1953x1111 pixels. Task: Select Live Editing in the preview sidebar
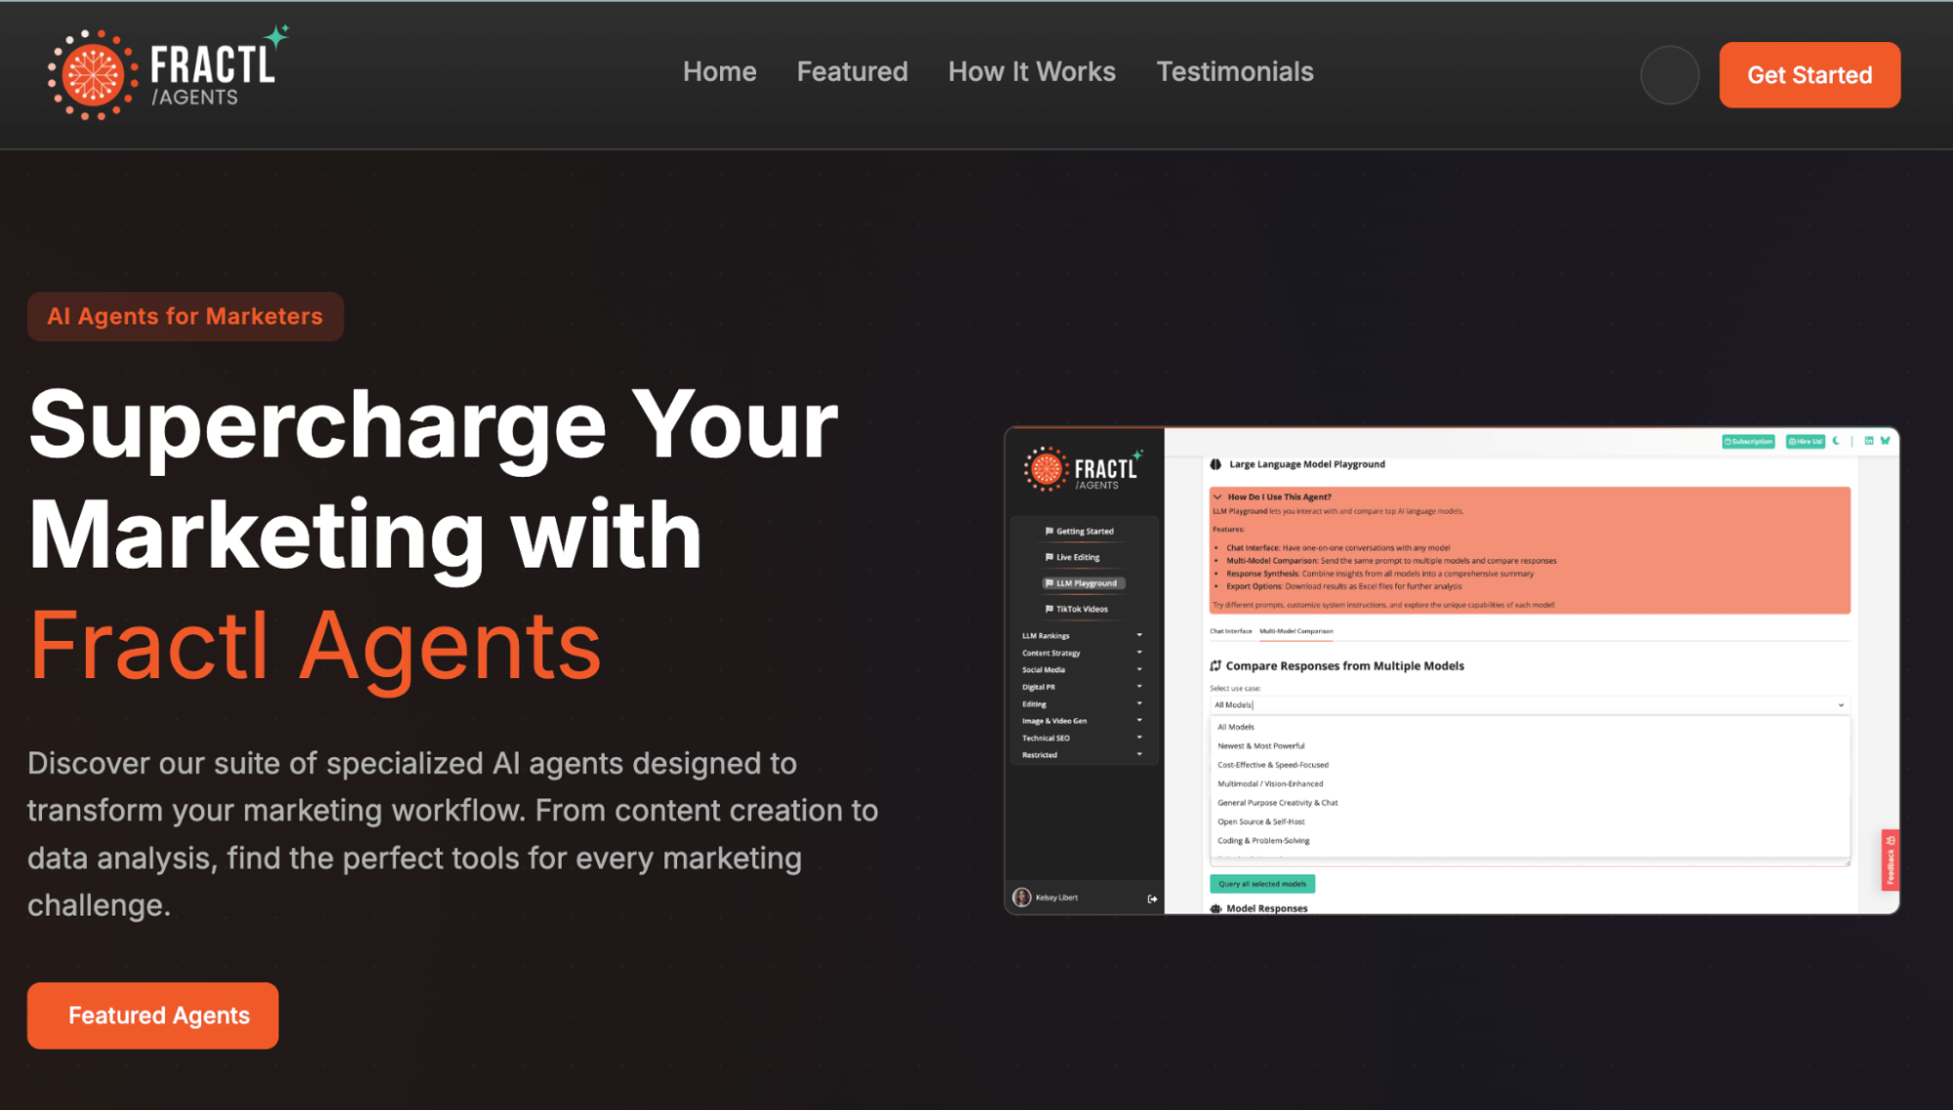[x=1073, y=557]
